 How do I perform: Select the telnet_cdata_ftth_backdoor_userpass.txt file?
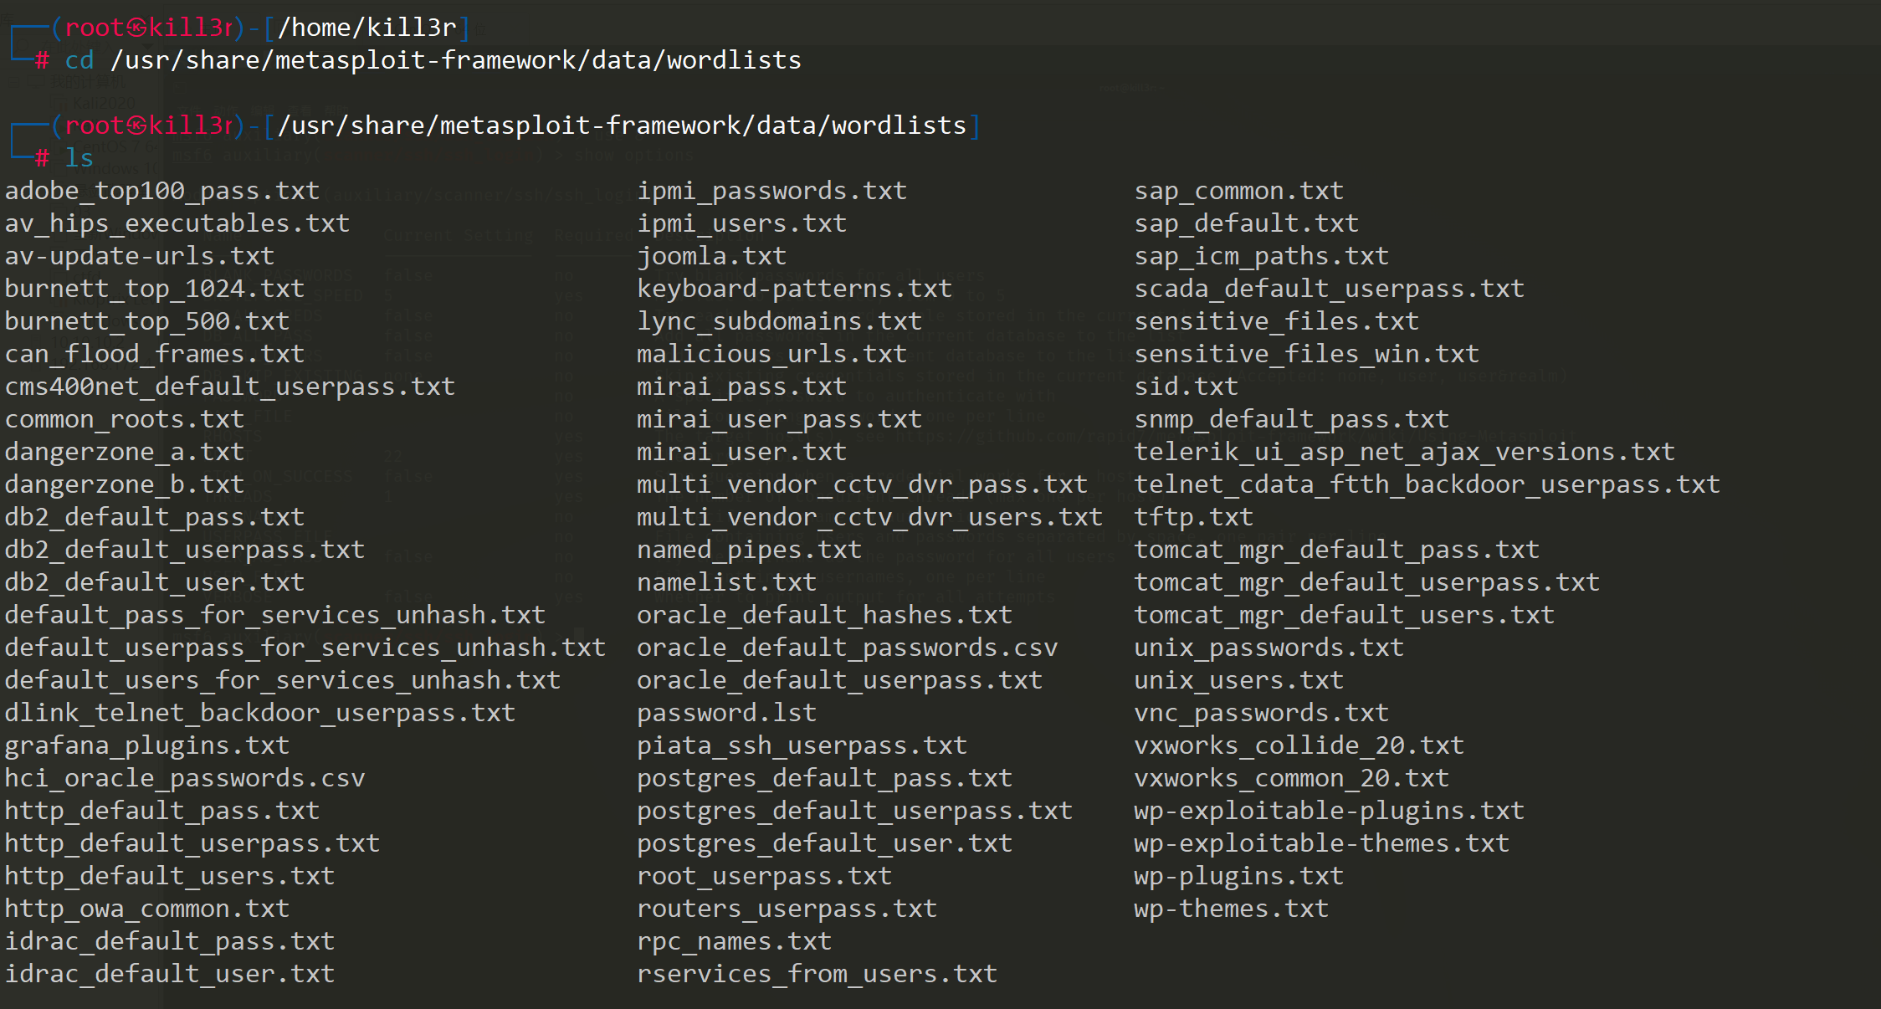[1427, 485]
